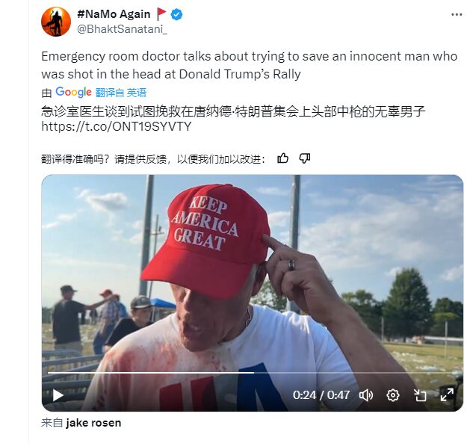Viewport: 470px width, 443px height.
Task: Click the Google logo in translation credit
Action: tap(73, 92)
